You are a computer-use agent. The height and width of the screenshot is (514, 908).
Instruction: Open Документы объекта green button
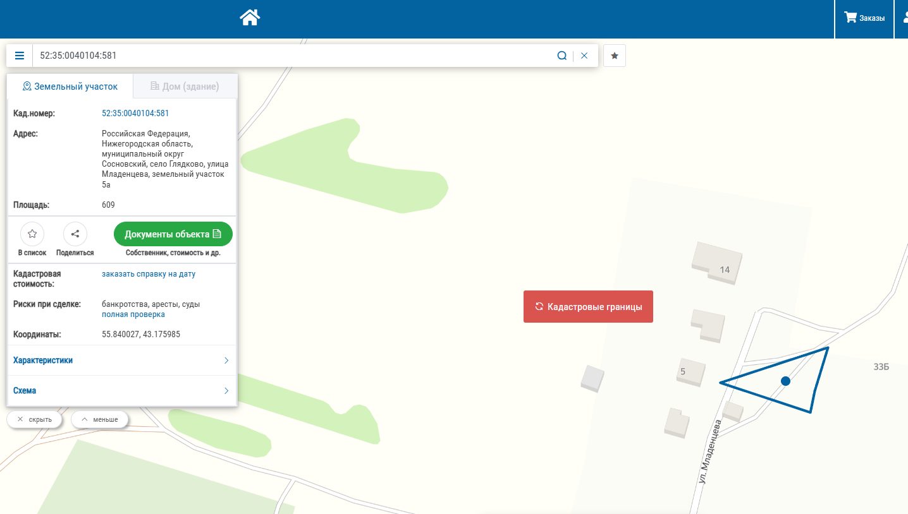pos(173,234)
